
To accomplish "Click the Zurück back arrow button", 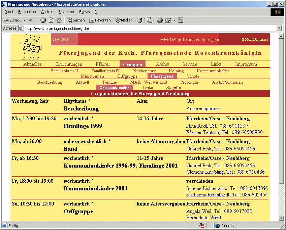I will pyautogui.click(x=12, y=20).
